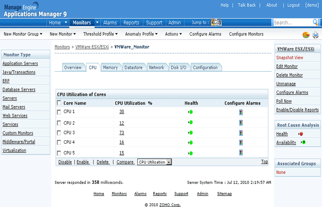Open the CPU 4 health status icon
The width and height of the screenshot is (322, 207).
pos(190,143)
